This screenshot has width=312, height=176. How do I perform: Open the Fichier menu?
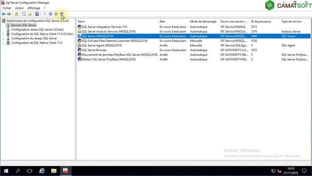[x=7, y=8]
